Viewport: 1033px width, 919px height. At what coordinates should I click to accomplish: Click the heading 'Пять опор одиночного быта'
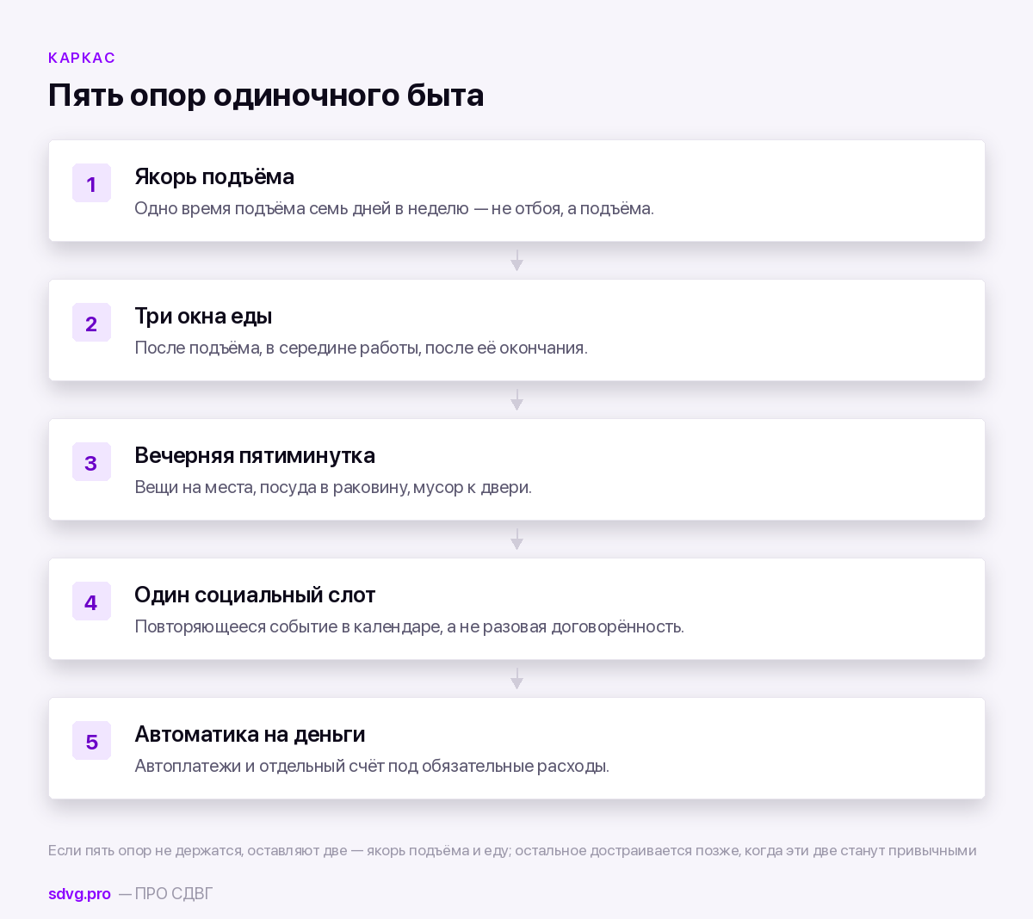[266, 95]
